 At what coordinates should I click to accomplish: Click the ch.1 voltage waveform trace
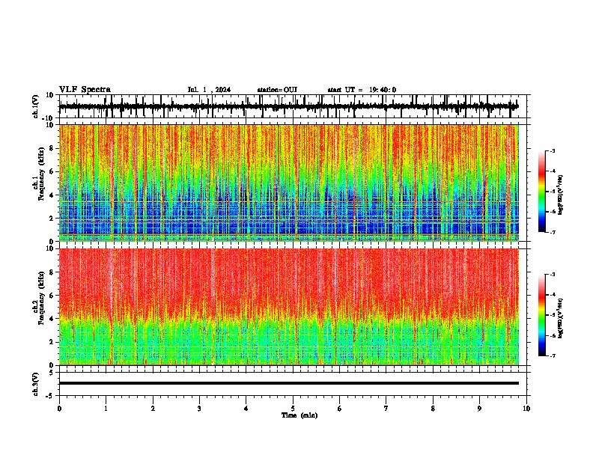pos(288,106)
